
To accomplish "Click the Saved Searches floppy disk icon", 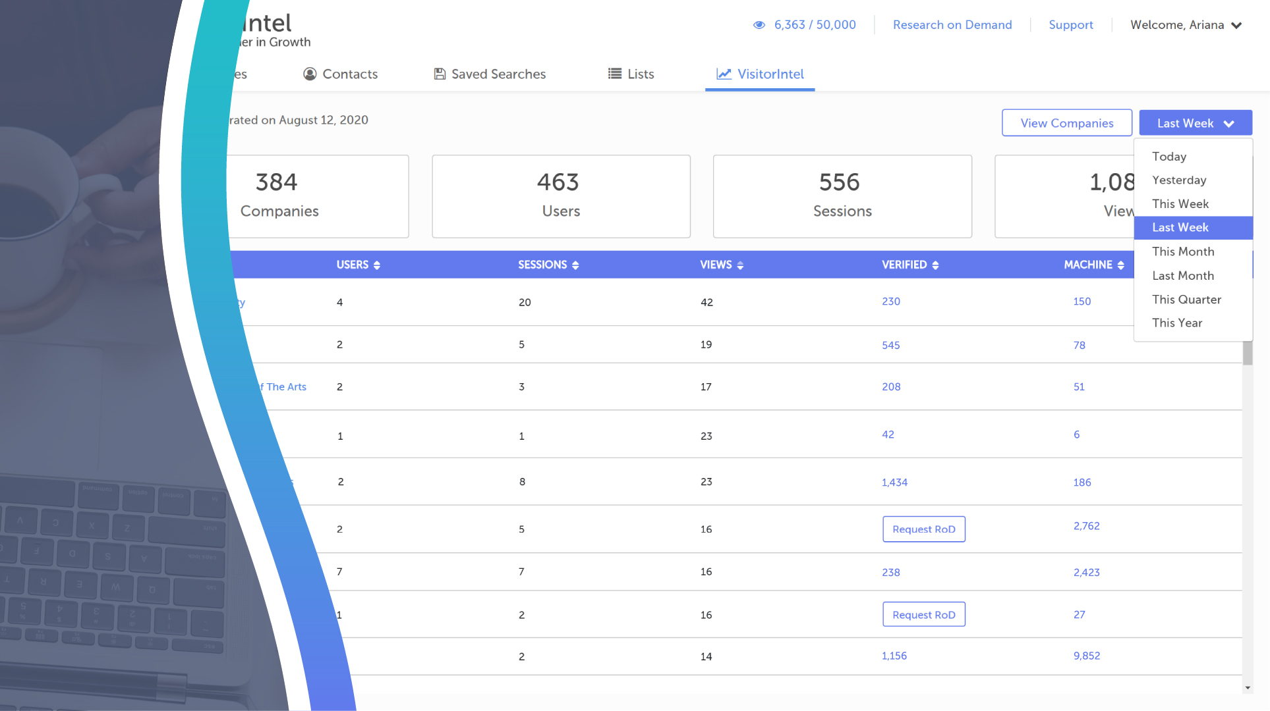I will 440,74.
